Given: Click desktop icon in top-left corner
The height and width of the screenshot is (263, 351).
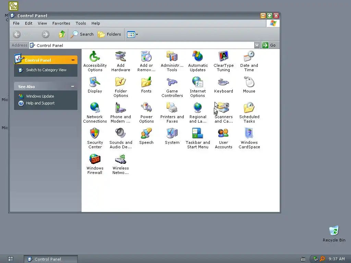Looking at the screenshot, I should click(x=13, y=6).
